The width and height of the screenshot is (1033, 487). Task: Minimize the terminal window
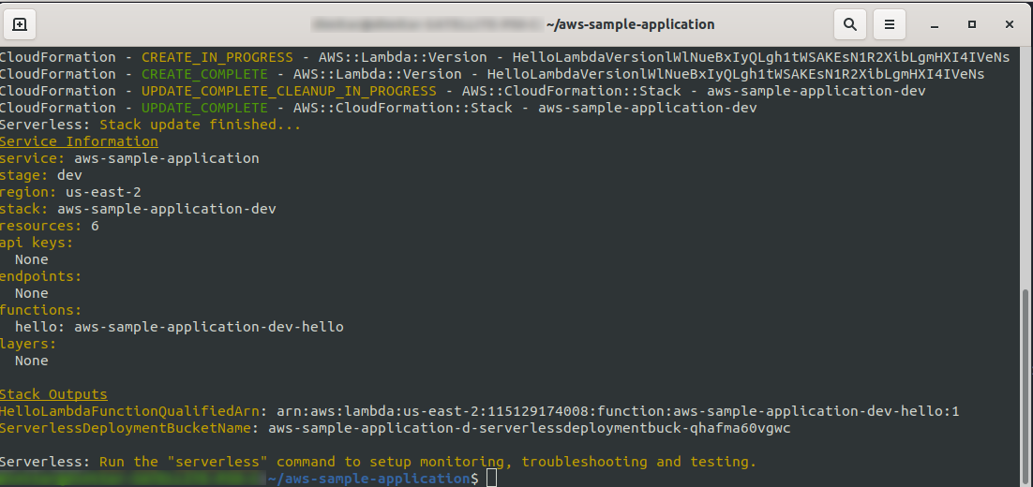(936, 24)
